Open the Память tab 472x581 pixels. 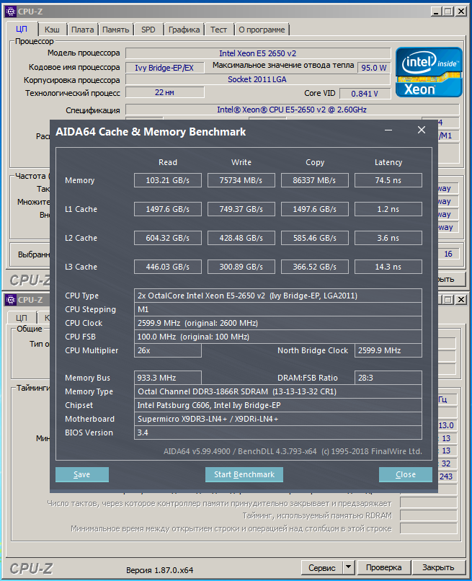pyautogui.click(x=115, y=30)
